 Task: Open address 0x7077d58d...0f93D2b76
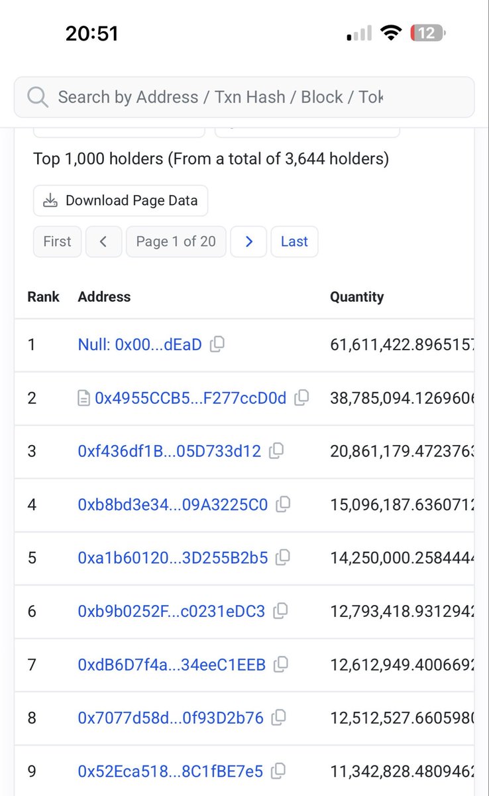tap(171, 718)
